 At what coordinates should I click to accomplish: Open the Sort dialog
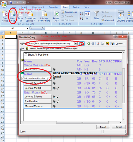[x=87, y=15]
